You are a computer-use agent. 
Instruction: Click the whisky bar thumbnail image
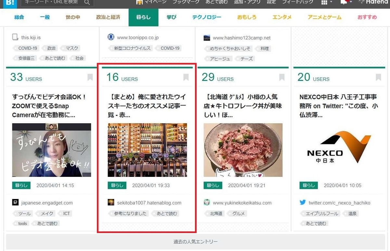[x=147, y=150]
